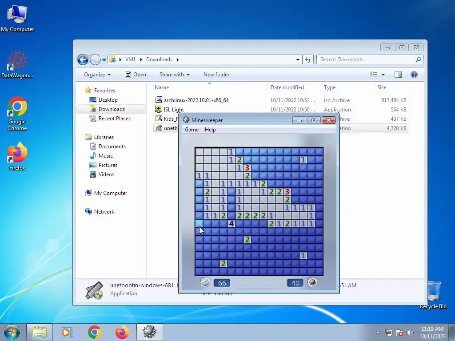The width and height of the screenshot is (455, 341).
Task: Open Firefox desktop shortcut
Action: coord(17,156)
